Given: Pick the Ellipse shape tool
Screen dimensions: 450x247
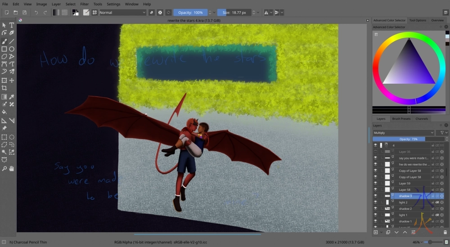Looking at the screenshot, I should (12, 49).
